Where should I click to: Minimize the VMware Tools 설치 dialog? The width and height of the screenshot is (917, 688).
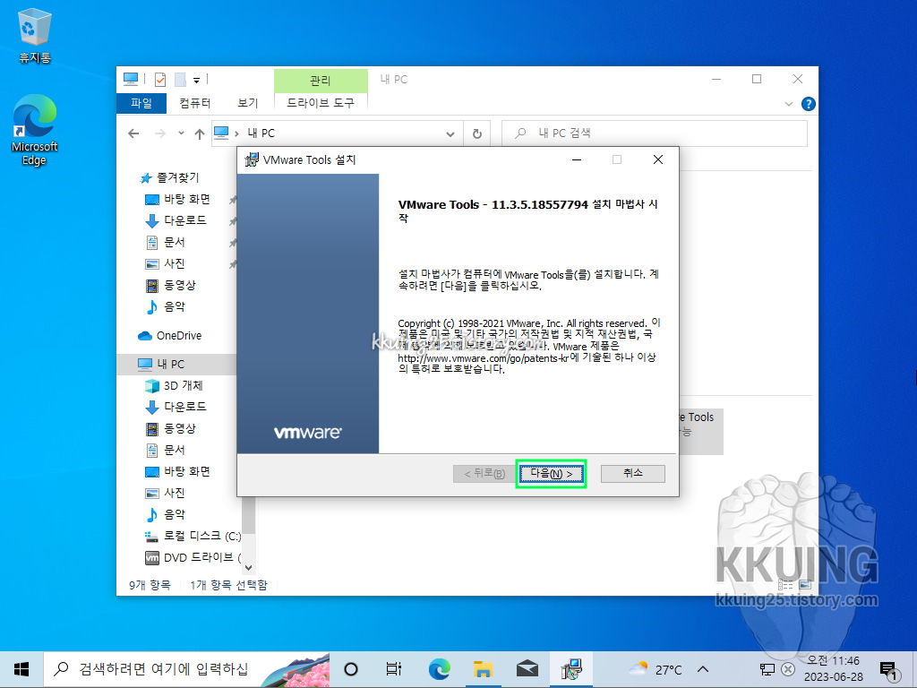577,159
